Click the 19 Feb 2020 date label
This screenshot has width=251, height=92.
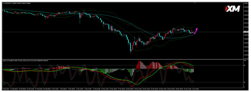pyautogui.click(x=5, y=89)
